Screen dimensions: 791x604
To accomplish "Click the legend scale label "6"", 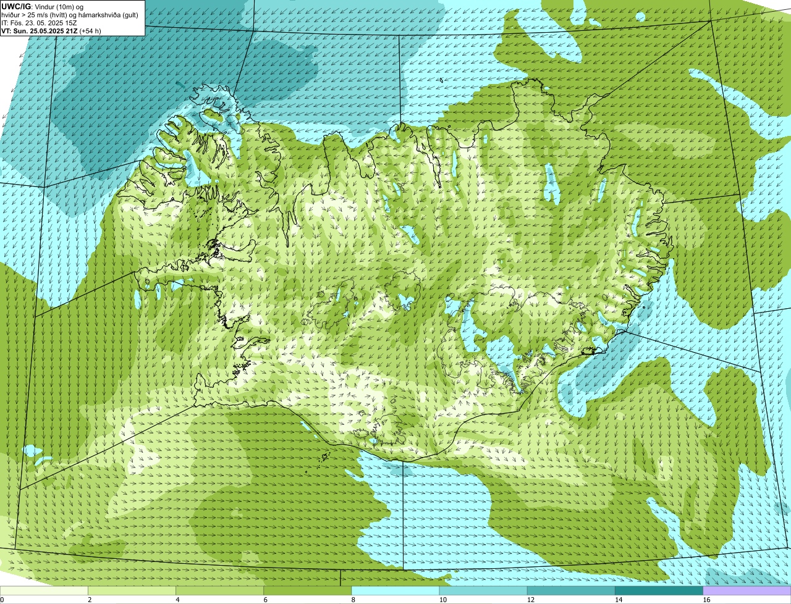I will click(265, 600).
